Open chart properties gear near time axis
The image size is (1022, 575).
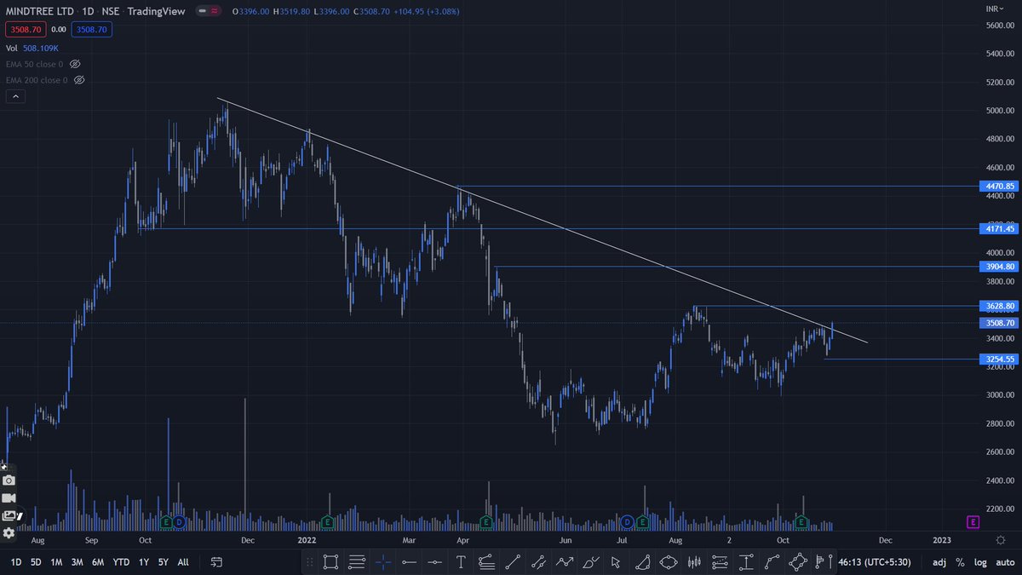pyautogui.click(x=1002, y=540)
